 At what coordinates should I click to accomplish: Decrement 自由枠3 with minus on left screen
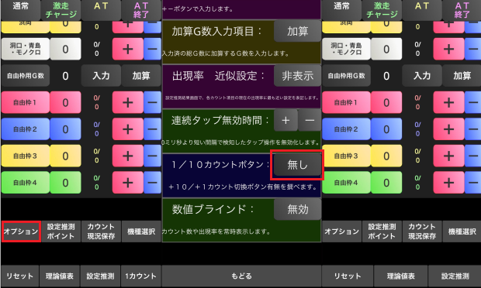(153, 156)
